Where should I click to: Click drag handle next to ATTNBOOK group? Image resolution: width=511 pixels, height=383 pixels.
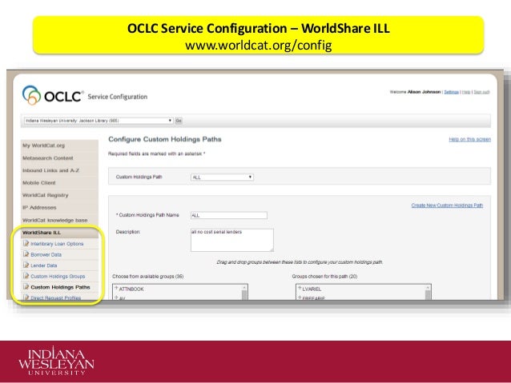tap(116, 288)
